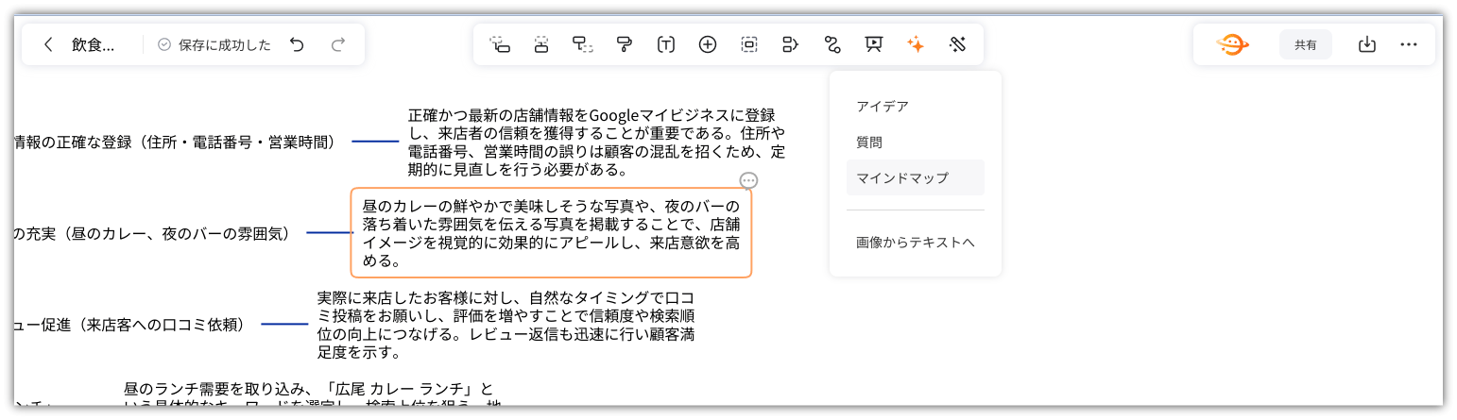Click the text box (T) tool icon
The height and width of the screenshot is (420, 1457).
point(666,44)
